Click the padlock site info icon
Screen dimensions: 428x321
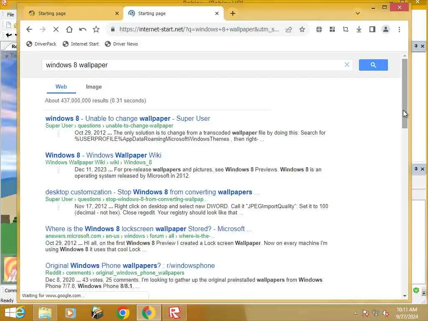click(112, 29)
